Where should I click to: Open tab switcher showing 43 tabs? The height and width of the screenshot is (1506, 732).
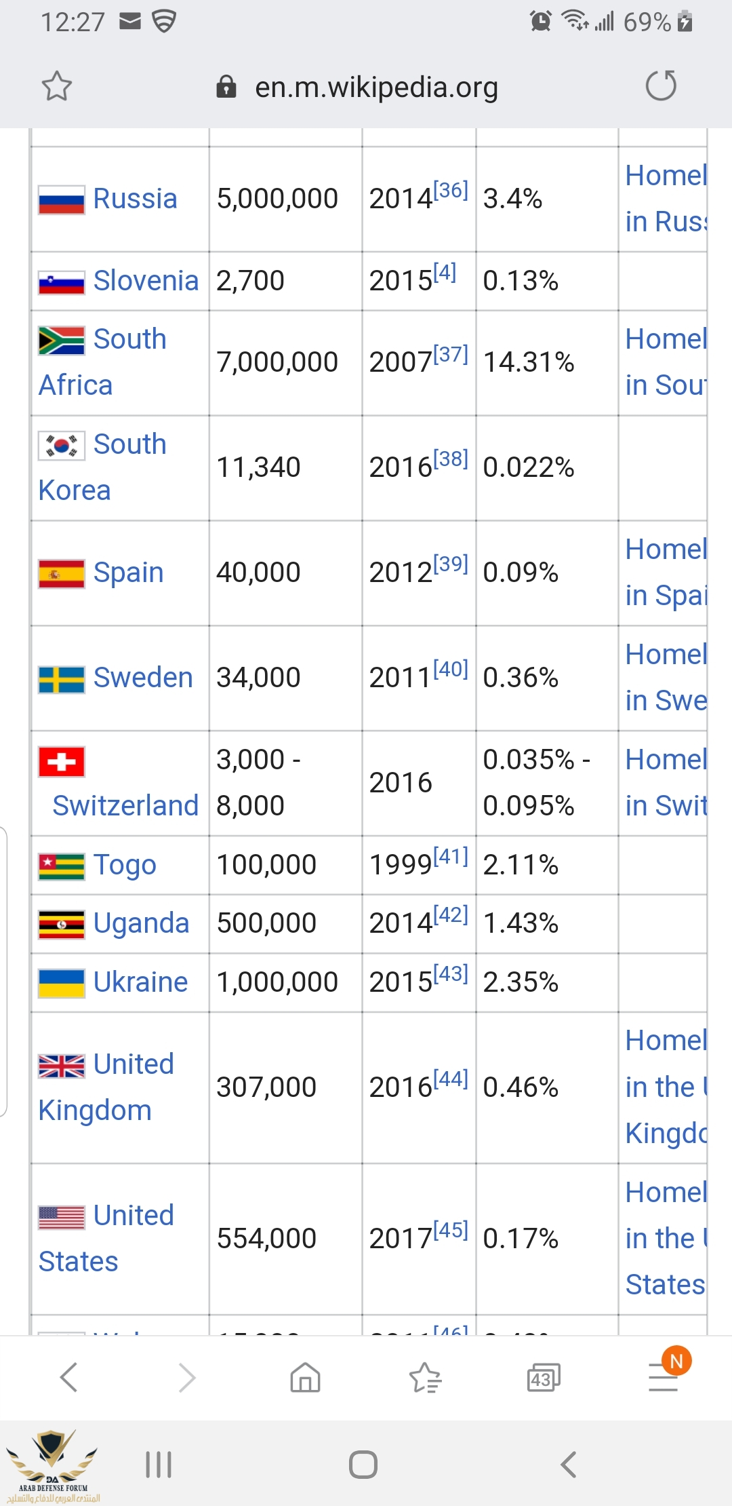click(544, 1377)
